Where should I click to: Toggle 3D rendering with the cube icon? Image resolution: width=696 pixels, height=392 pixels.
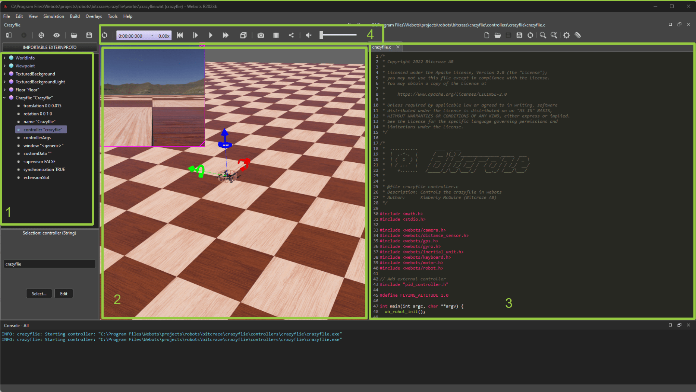[243, 35]
